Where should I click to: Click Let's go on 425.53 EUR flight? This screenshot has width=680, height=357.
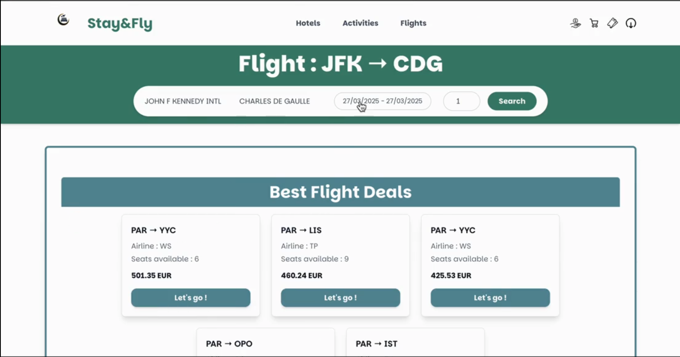(490, 298)
